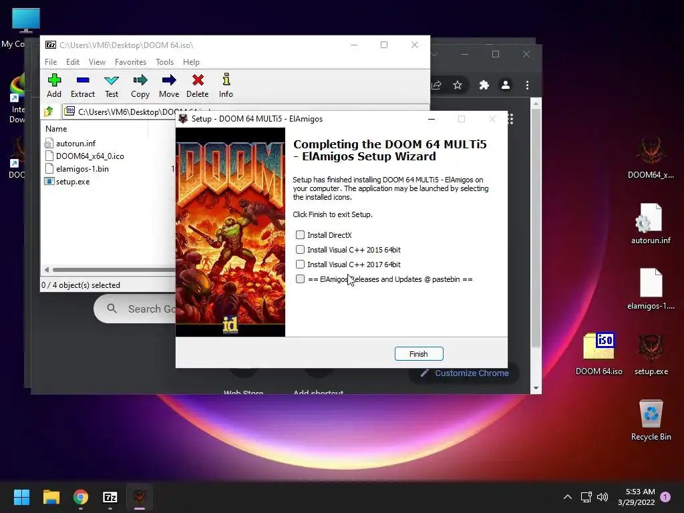This screenshot has height=513, width=684.
Task: Click the volume icon in tray
Action: tap(603, 497)
